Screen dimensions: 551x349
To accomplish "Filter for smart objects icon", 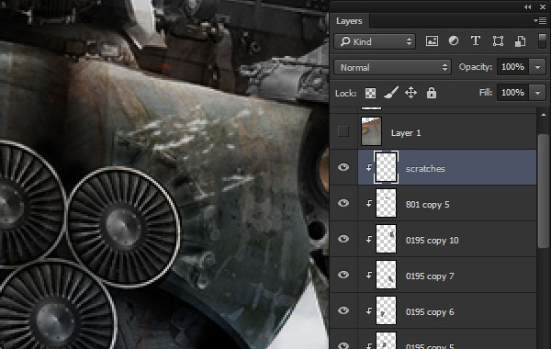I will pos(520,41).
